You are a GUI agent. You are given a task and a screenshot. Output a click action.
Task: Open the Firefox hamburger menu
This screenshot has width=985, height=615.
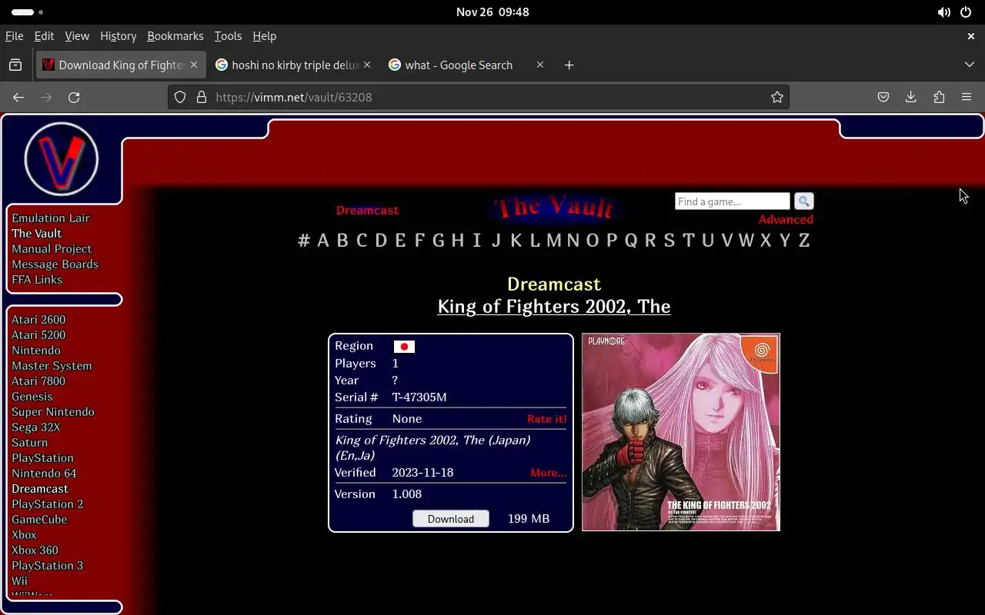coord(967,97)
